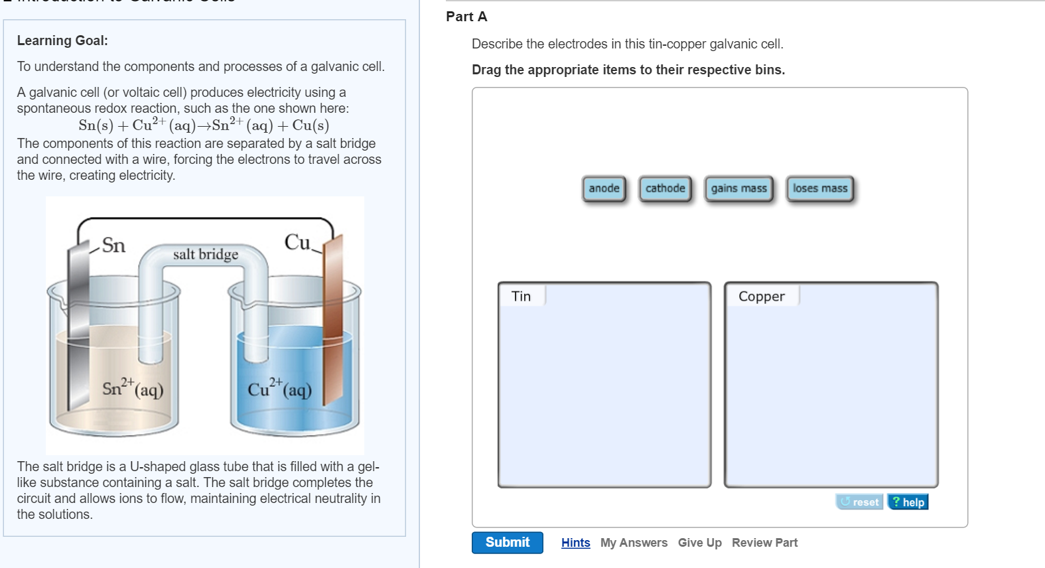Click Review Part

pos(764,542)
